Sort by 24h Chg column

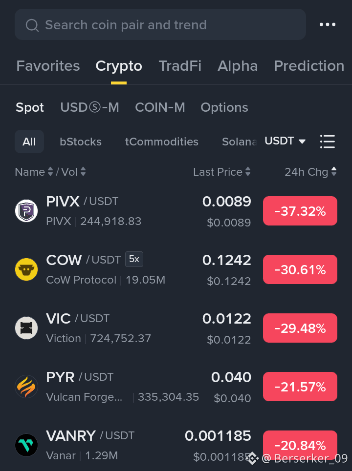(310, 172)
